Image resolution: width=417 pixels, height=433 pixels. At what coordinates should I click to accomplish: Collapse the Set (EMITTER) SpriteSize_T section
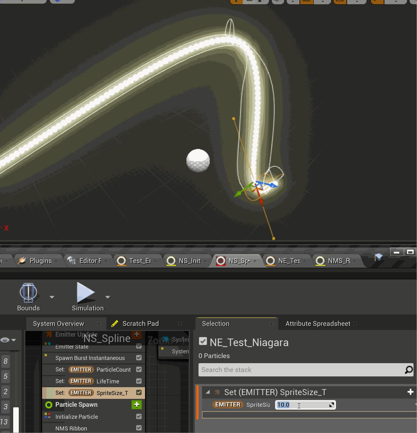(x=208, y=392)
